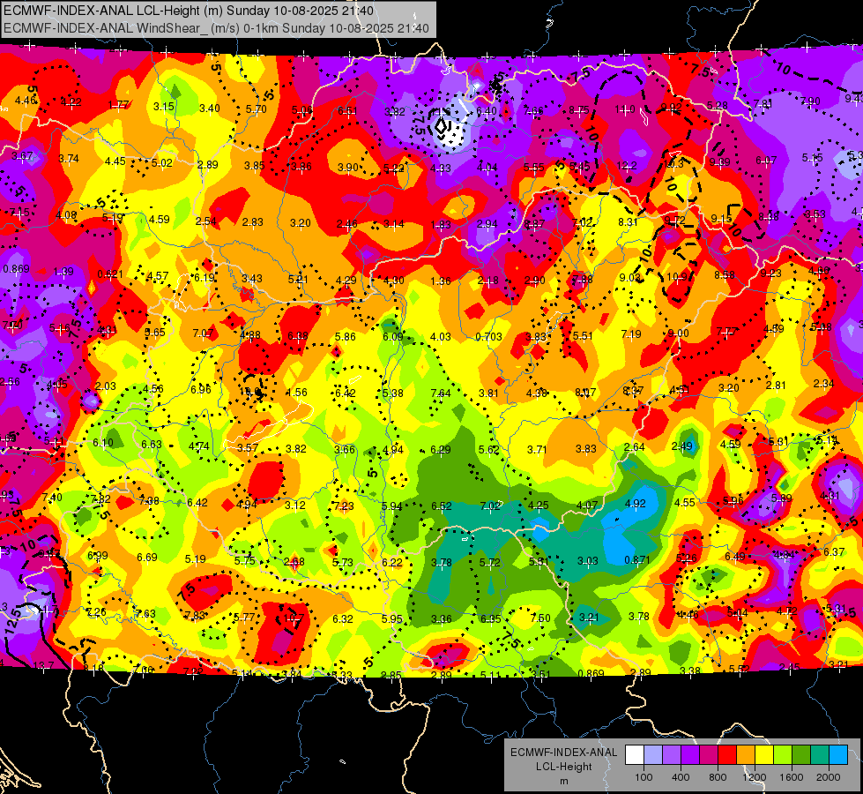Click the '0.621' wind shear value
Image resolution: width=863 pixels, height=794 pixels.
point(110,273)
